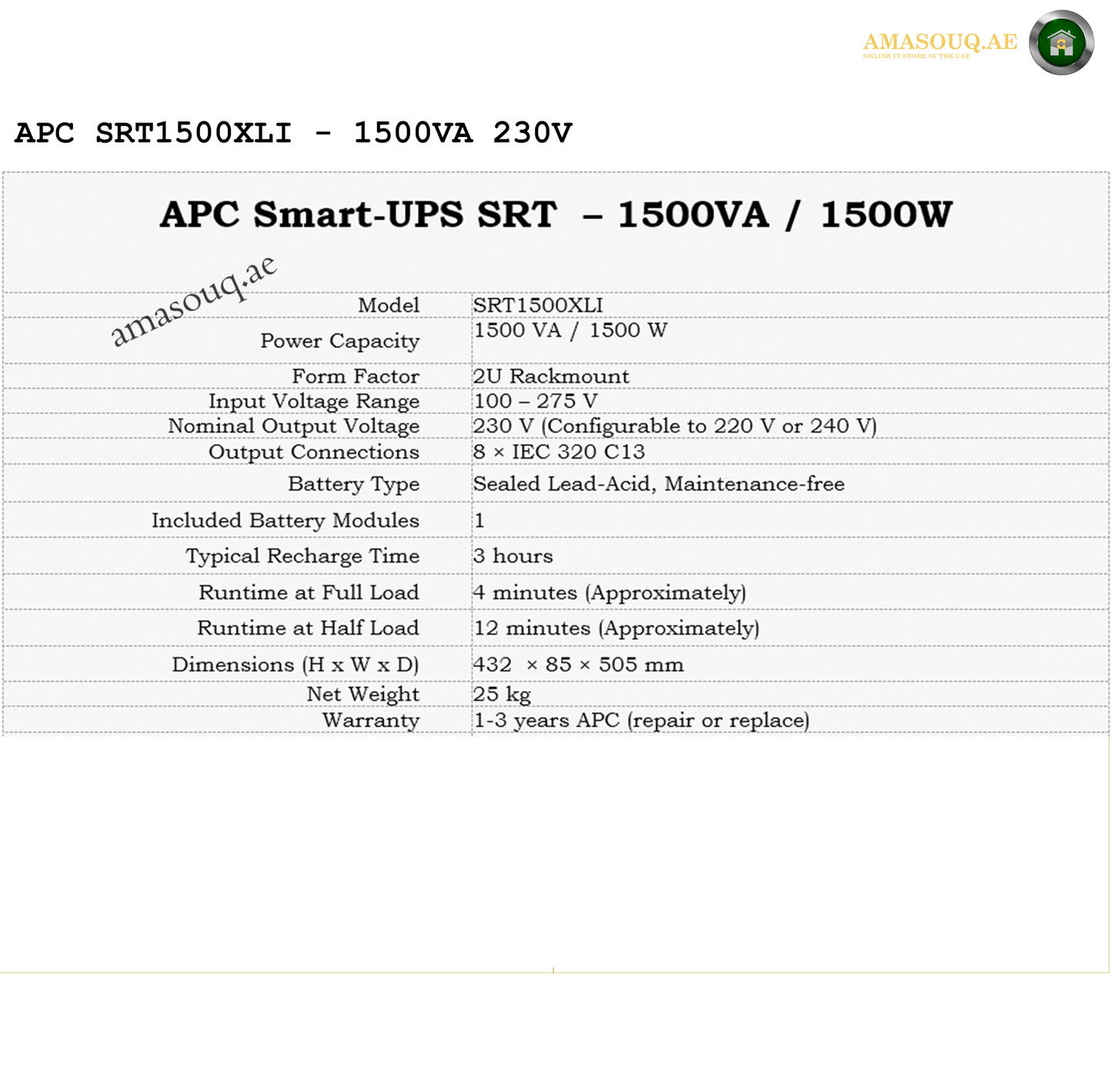
Task: Click the Power Capacity label
Action: pos(339,341)
